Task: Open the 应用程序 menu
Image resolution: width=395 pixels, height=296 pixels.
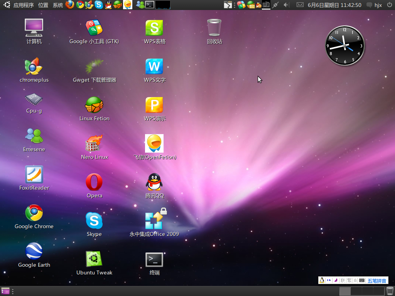Action: [x=24, y=5]
